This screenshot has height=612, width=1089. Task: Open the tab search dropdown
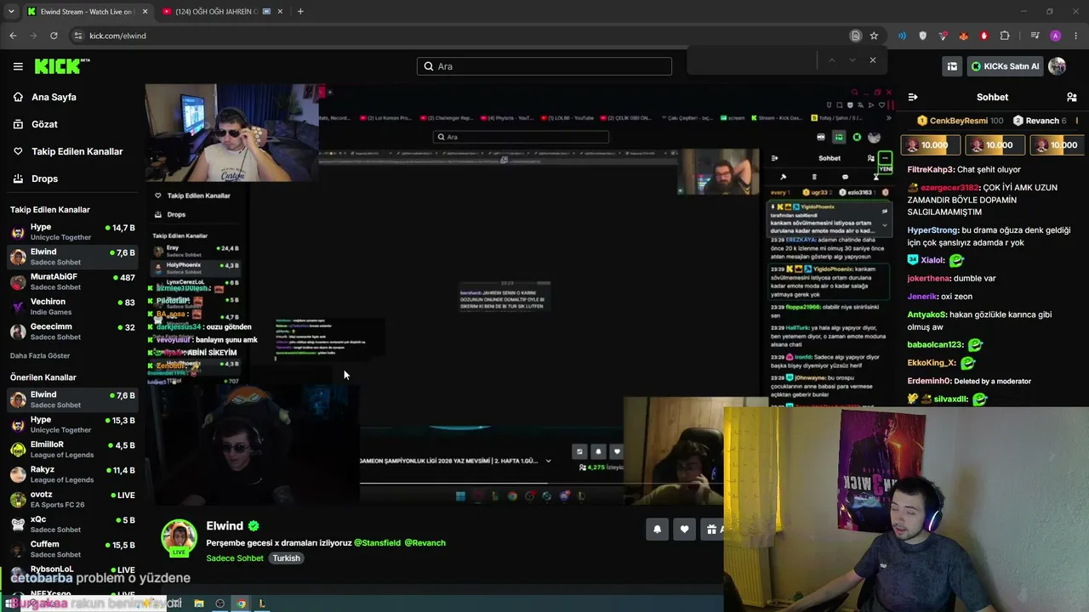[10, 11]
